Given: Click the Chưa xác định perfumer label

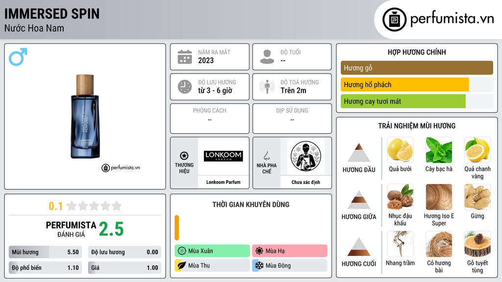Looking at the screenshot, I should 306,182.
